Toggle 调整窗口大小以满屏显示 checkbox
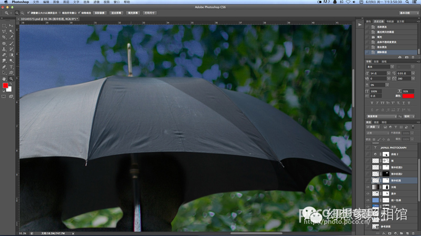Screen dimensions: 421x236 tap(28, 13)
